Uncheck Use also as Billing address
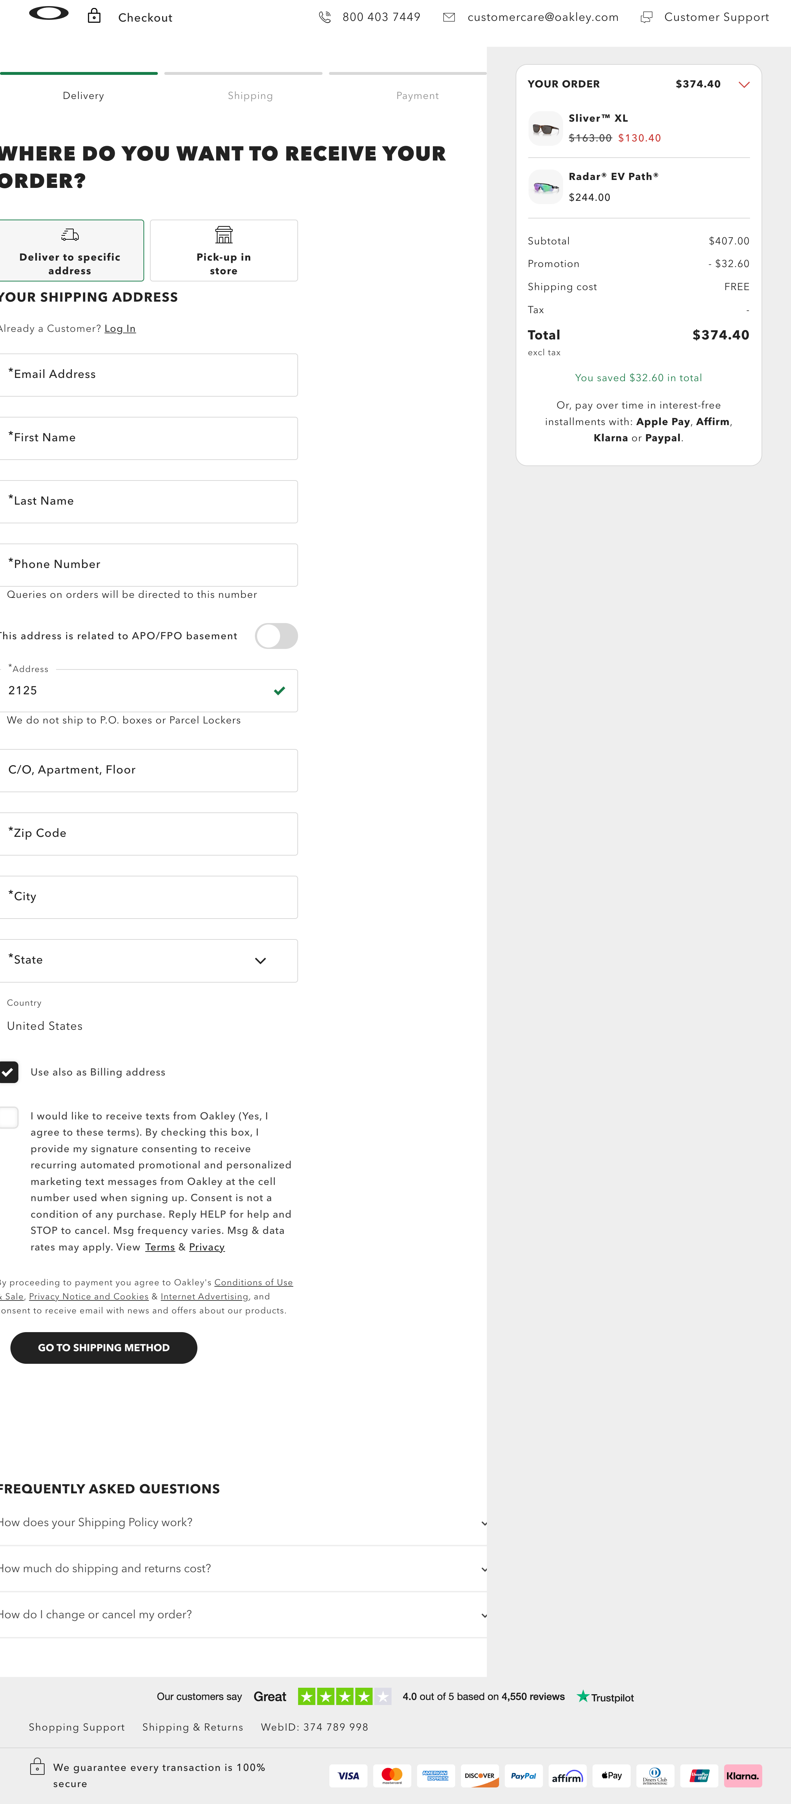The height and width of the screenshot is (1804, 791). 9,1072
